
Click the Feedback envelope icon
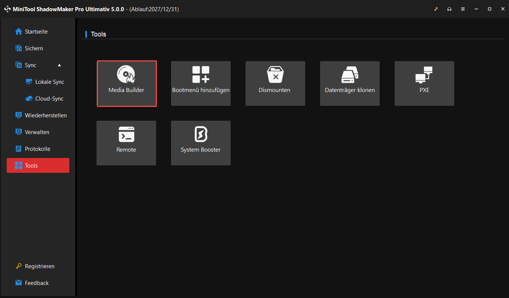click(x=19, y=283)
